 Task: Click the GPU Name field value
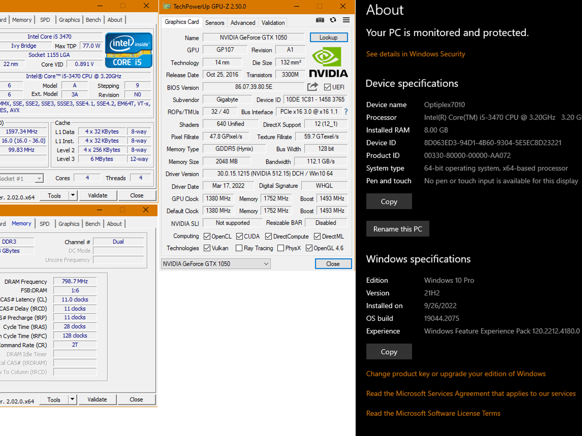point(253,37)
